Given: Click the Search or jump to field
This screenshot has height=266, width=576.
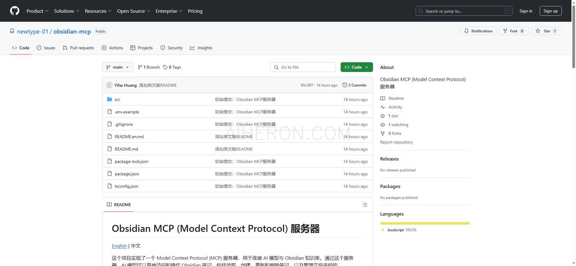Looking at the screenshot, I should pyautogui.click(x=464, y=11).
